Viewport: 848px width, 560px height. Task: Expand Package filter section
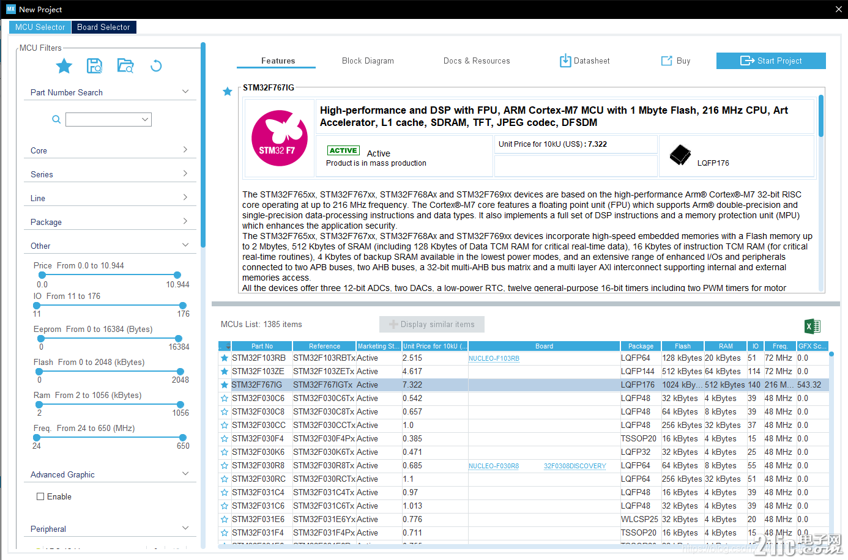coord(185,221)
